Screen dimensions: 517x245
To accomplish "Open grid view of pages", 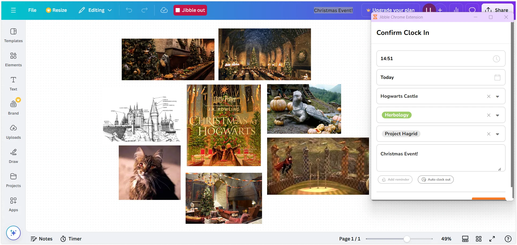I will [x=479, y=239].
